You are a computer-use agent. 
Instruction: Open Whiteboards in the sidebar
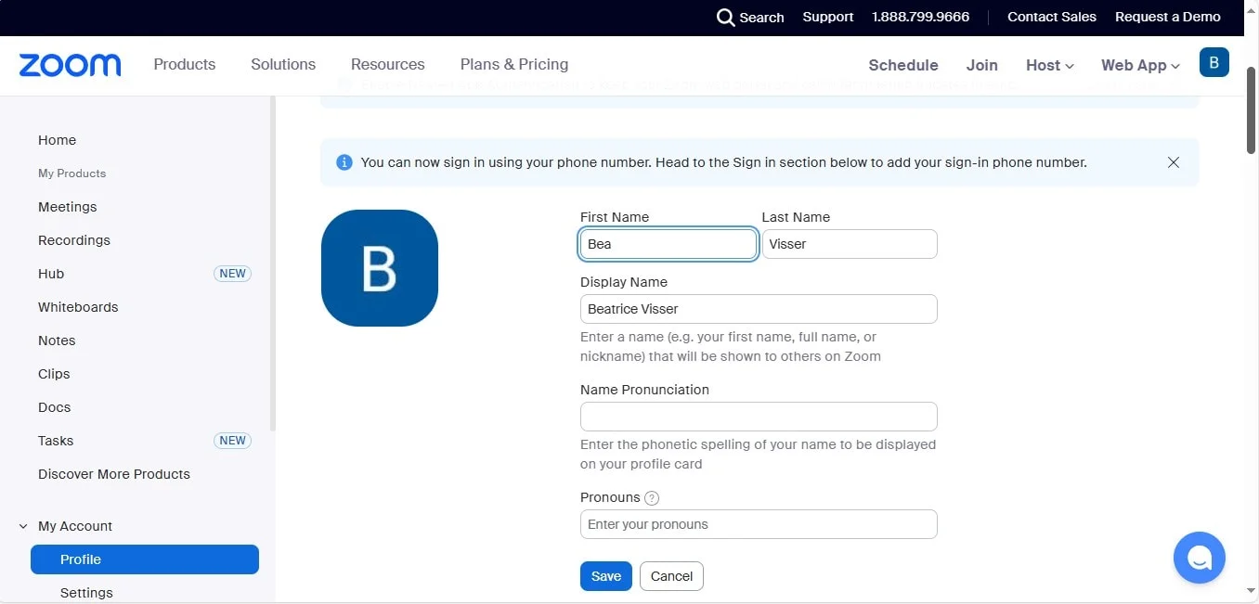click(x=78, y=307)
